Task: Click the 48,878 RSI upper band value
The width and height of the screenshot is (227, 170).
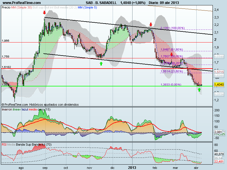Action: click(219, 154)
